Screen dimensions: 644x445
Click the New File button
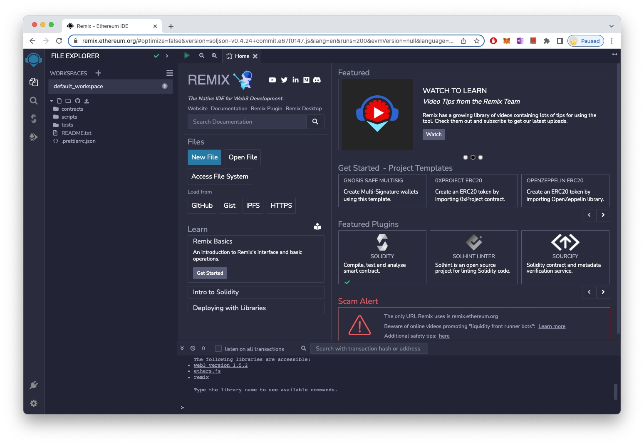point(204,157)
